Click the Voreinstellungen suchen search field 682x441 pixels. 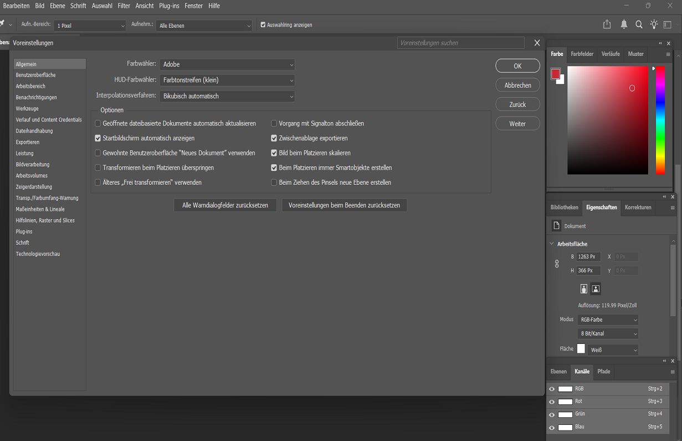(x=460, y=43)
